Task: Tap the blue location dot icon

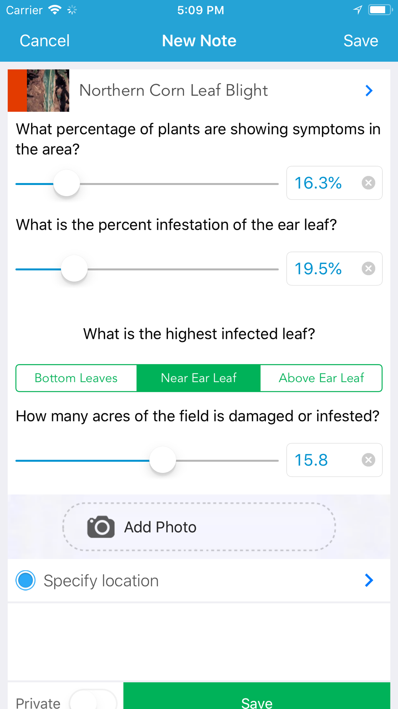Action: click(26, 580)
